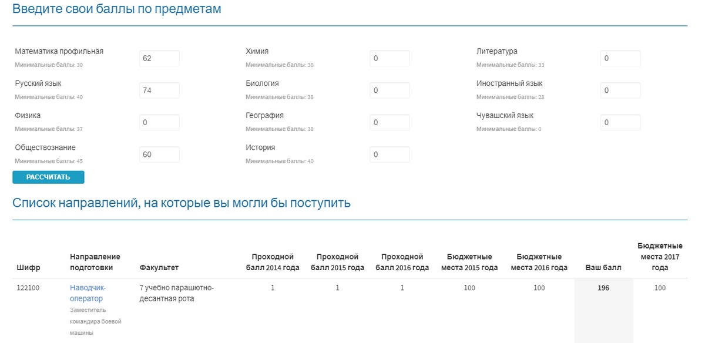Click the Биология score input box
Screen dimensions: 705x343
pyautogui.click(x=390, y=90)
